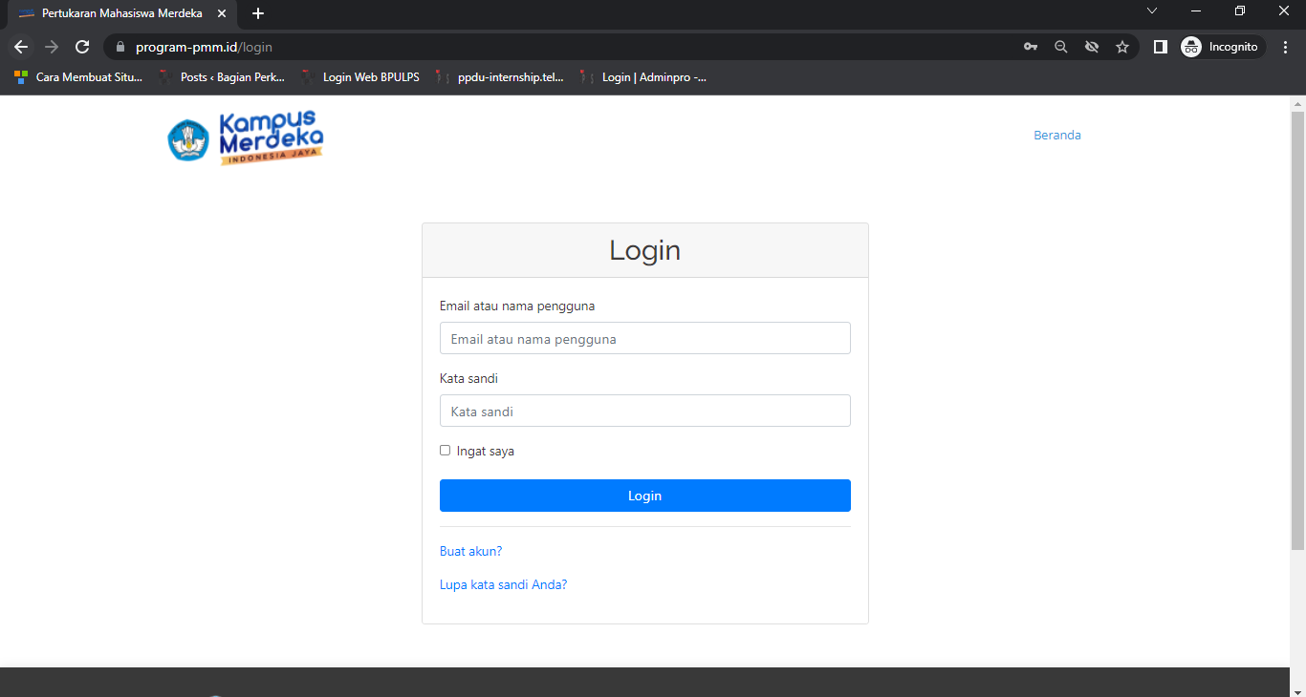Reload the page with refresh icon

[x=82, y=47]
